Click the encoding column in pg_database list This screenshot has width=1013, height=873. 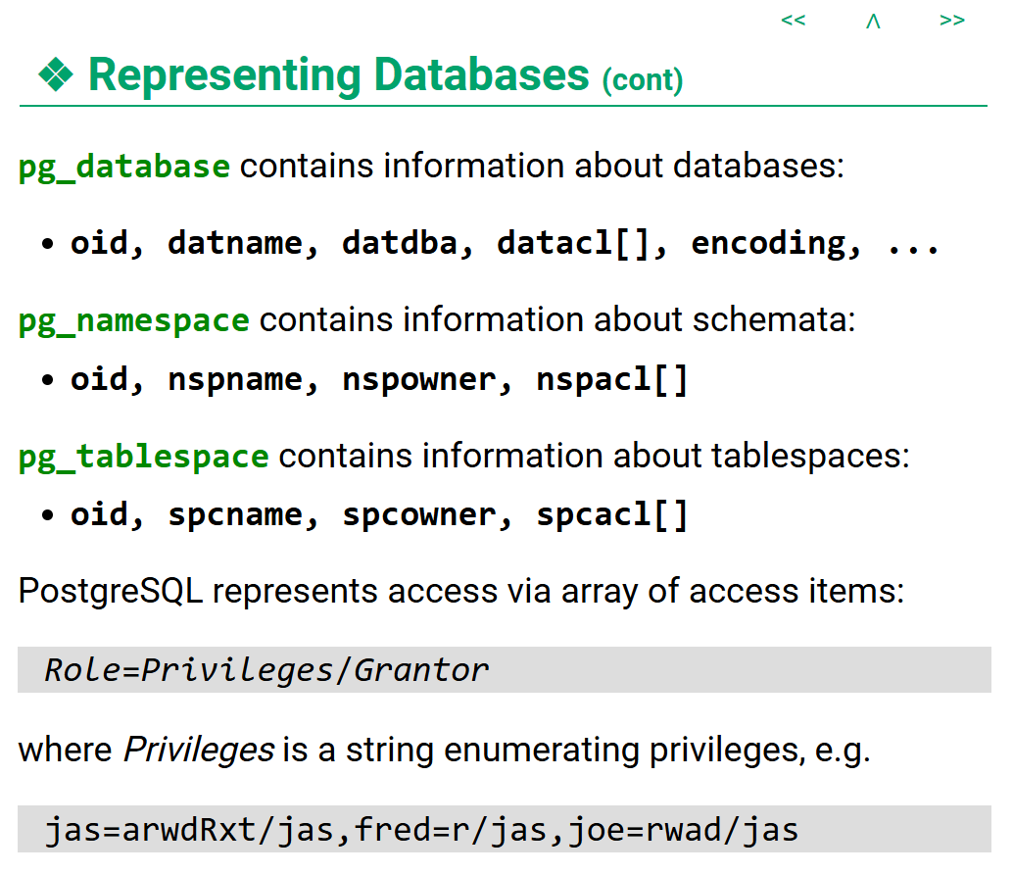(x=776, y=243)
